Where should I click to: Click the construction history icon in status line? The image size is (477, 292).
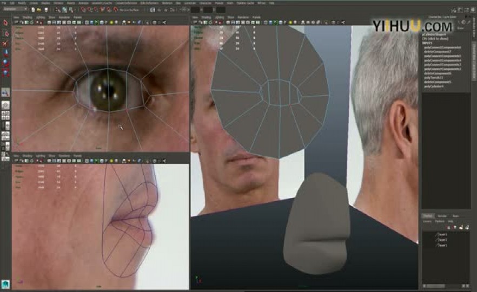tap(153, 10)
